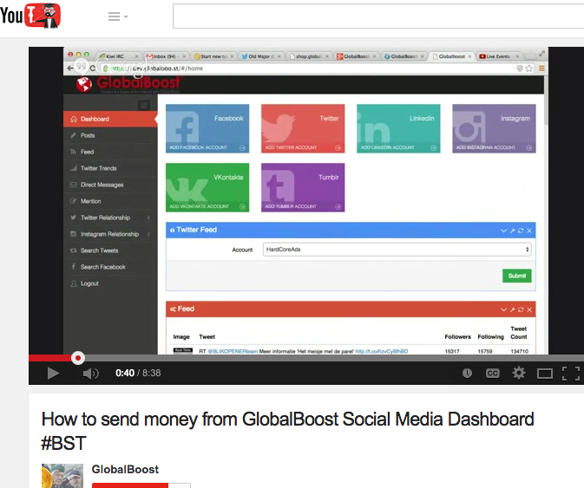
Task: Open Feed sidebar item
Action: [110, 152]
